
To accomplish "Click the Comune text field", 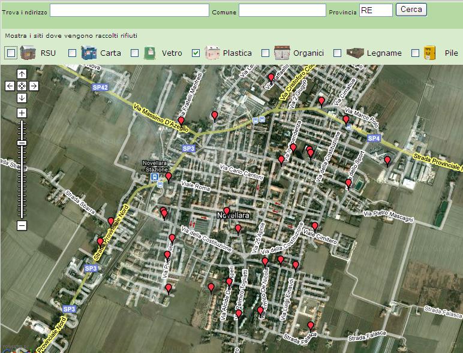I will (x=282, y=10).
